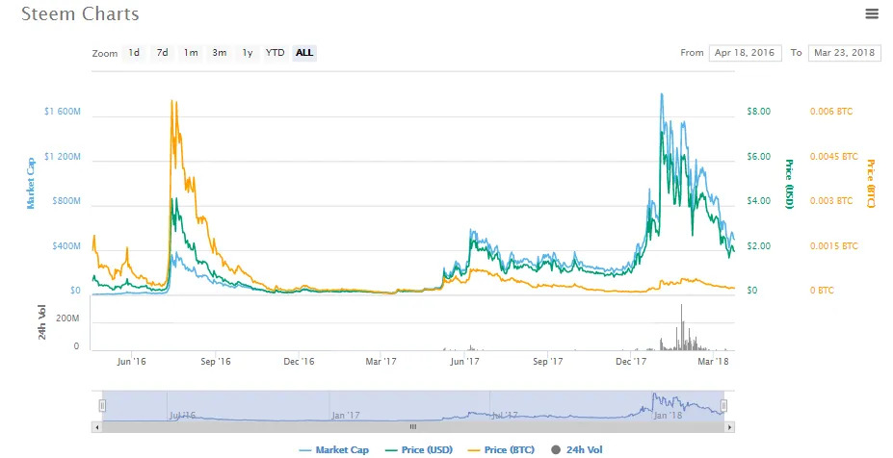The width and height of the screenshot is (893, 458).
Task: Click the $1 600M market cap axis label
Action: [x=63, y=112]
